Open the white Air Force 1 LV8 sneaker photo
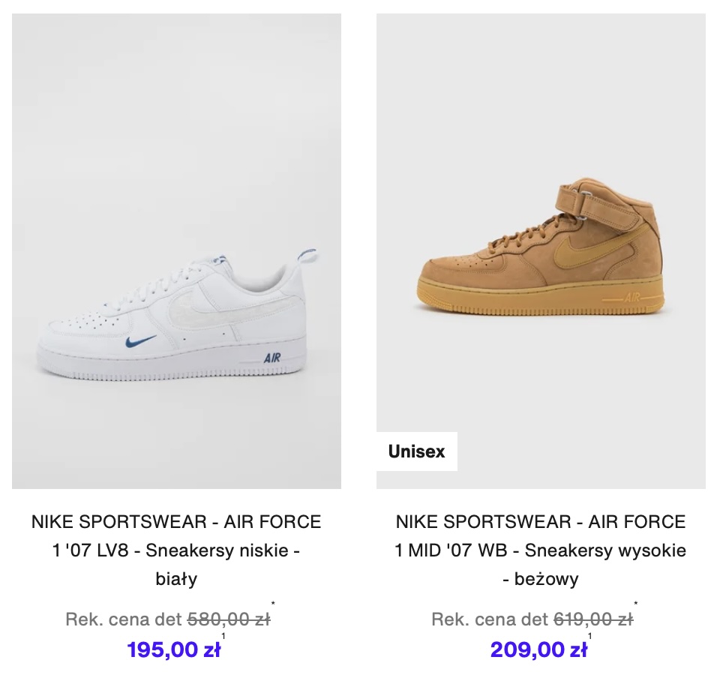The width and height of the screenshot is (717, 681). click(176, 251)
